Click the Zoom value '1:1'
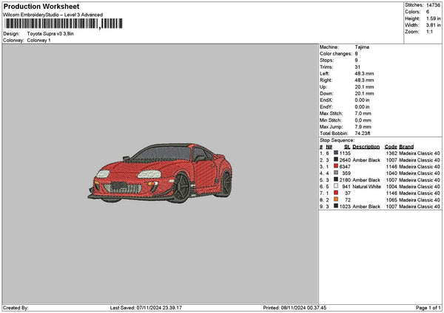 click(x=429, y=32)
